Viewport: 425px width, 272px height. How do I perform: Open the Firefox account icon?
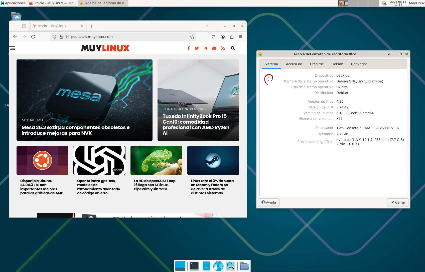pyautogui.click(x=223, y=37)
